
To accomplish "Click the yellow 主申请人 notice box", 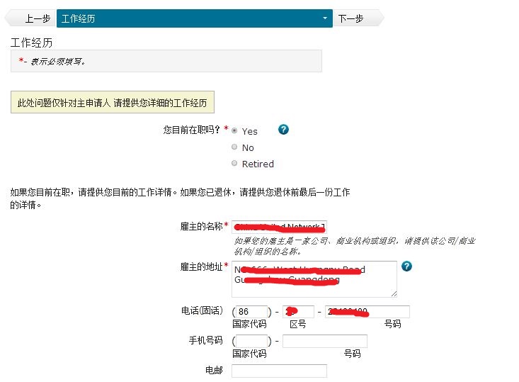I will pyautogui.click(x=113, y=103).
